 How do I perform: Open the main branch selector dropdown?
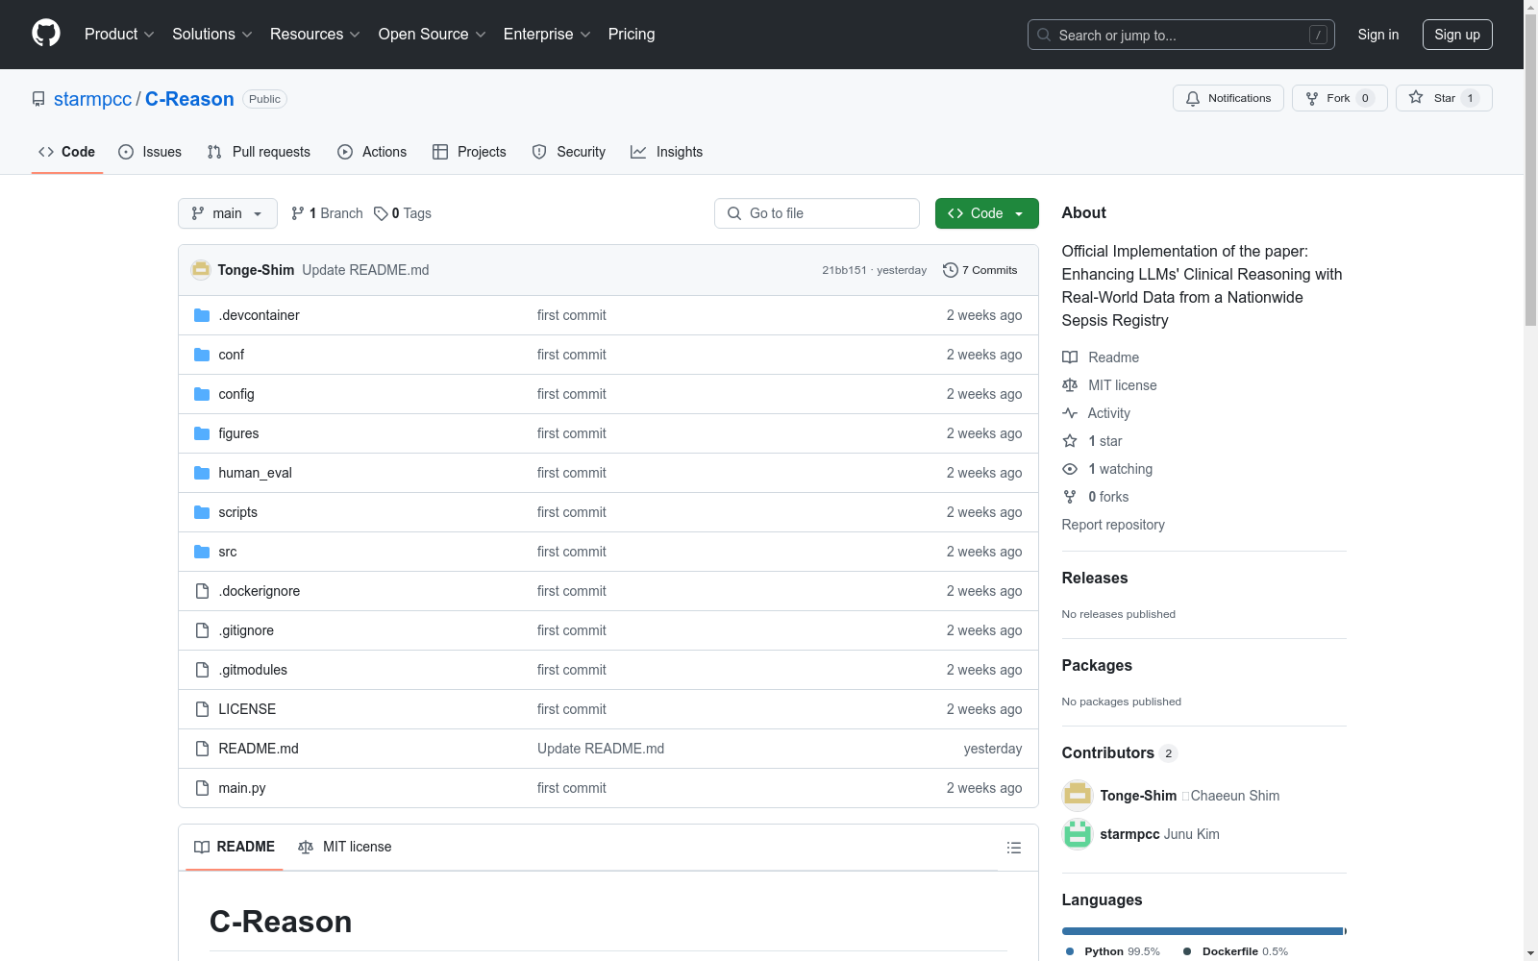click(x=228, y=213)
